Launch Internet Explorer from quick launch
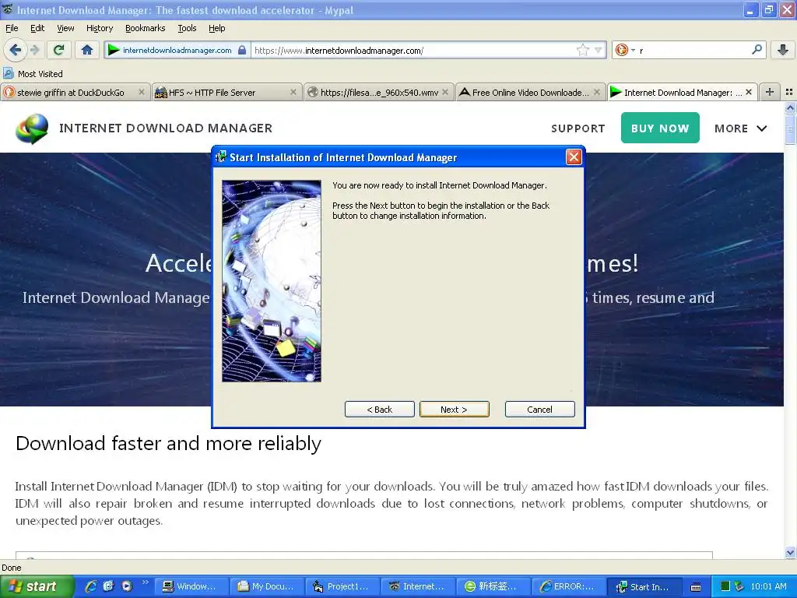This screenshot has height=598, width=797. 91,586
